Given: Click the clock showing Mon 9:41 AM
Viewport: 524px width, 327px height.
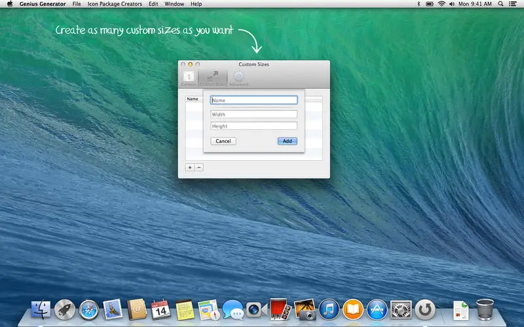Looking at the screenshot, I should [x=475, y=4].
